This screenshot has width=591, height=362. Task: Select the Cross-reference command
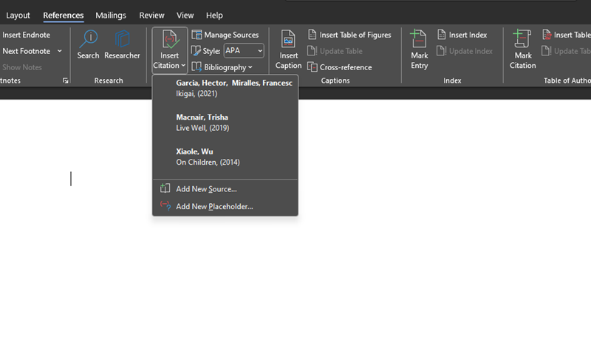click(x=339, y=67)
